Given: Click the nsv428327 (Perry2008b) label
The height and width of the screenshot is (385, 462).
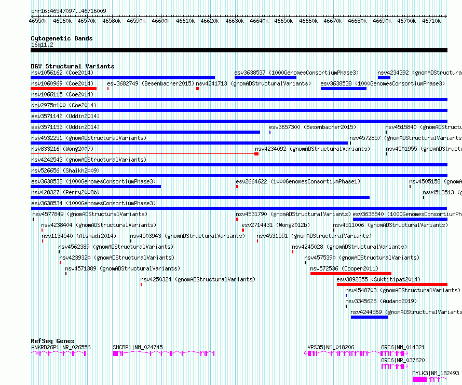Looking at the screenshot, I should (65, 192).
